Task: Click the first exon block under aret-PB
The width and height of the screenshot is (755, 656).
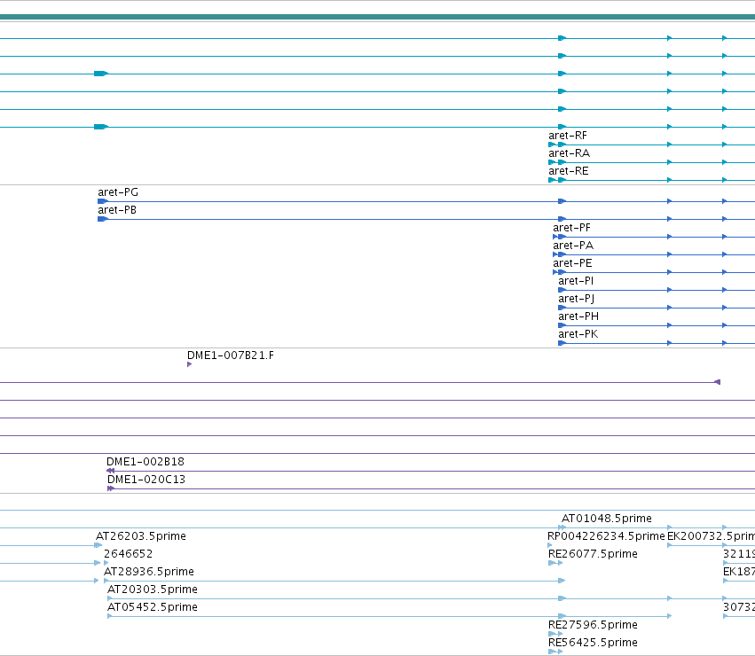Action: click(103, 220)
